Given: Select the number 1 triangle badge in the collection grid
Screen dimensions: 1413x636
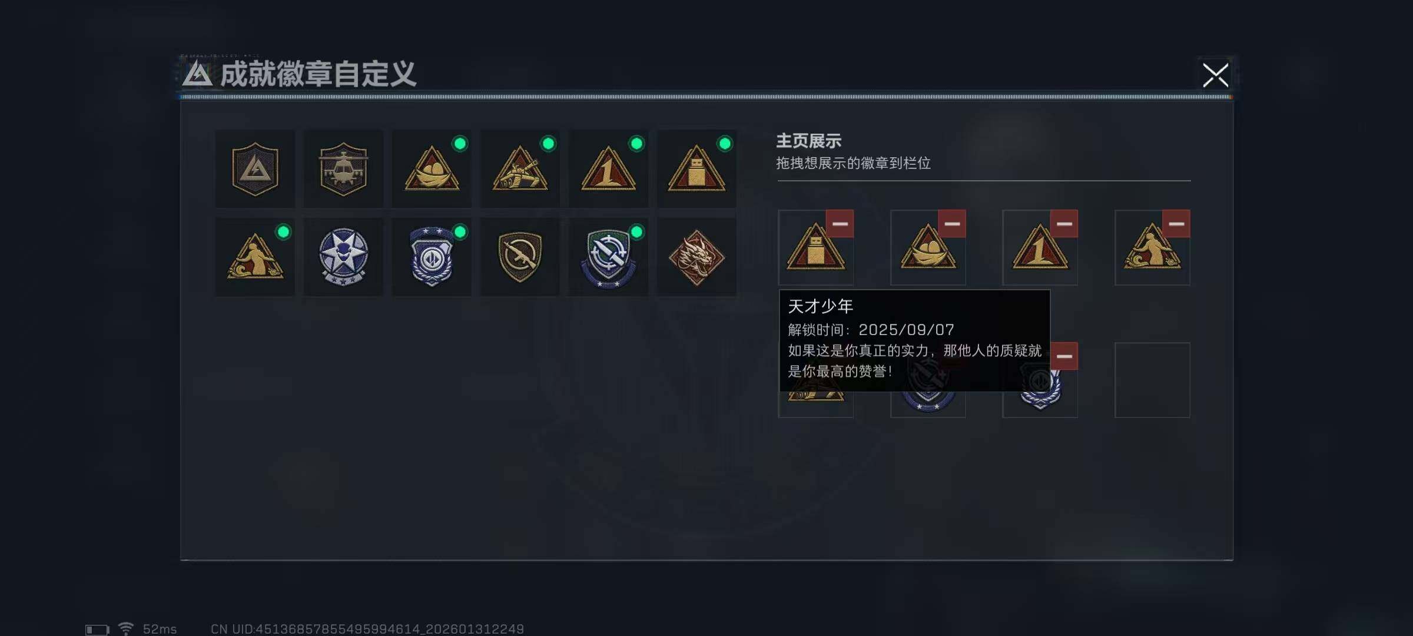Looking at the screenshot, I should [608, 169].
